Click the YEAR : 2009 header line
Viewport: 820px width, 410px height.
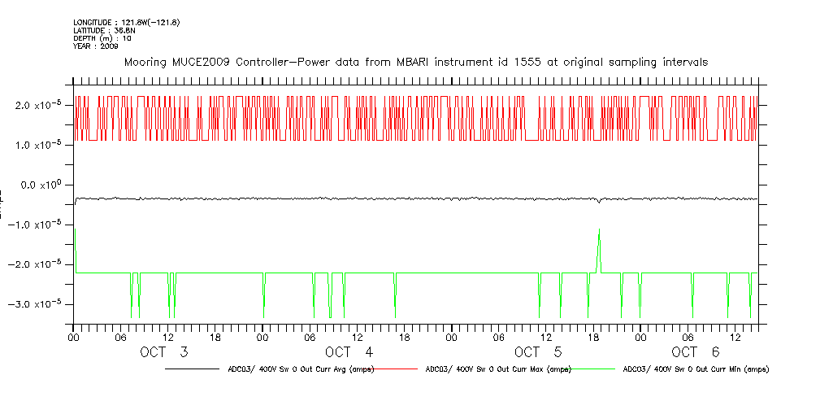tap(96, 46)
